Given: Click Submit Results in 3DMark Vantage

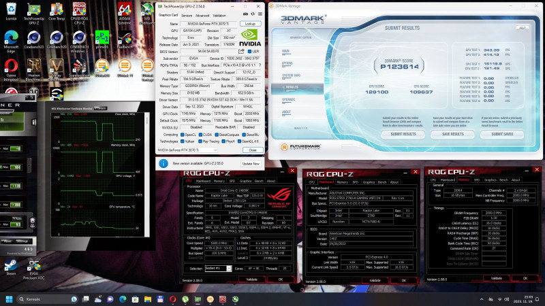Looking at the screenshot, I should tap(403, 134).
